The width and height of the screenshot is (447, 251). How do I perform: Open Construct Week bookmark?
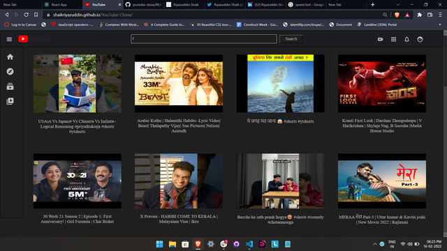pos(258,25)
